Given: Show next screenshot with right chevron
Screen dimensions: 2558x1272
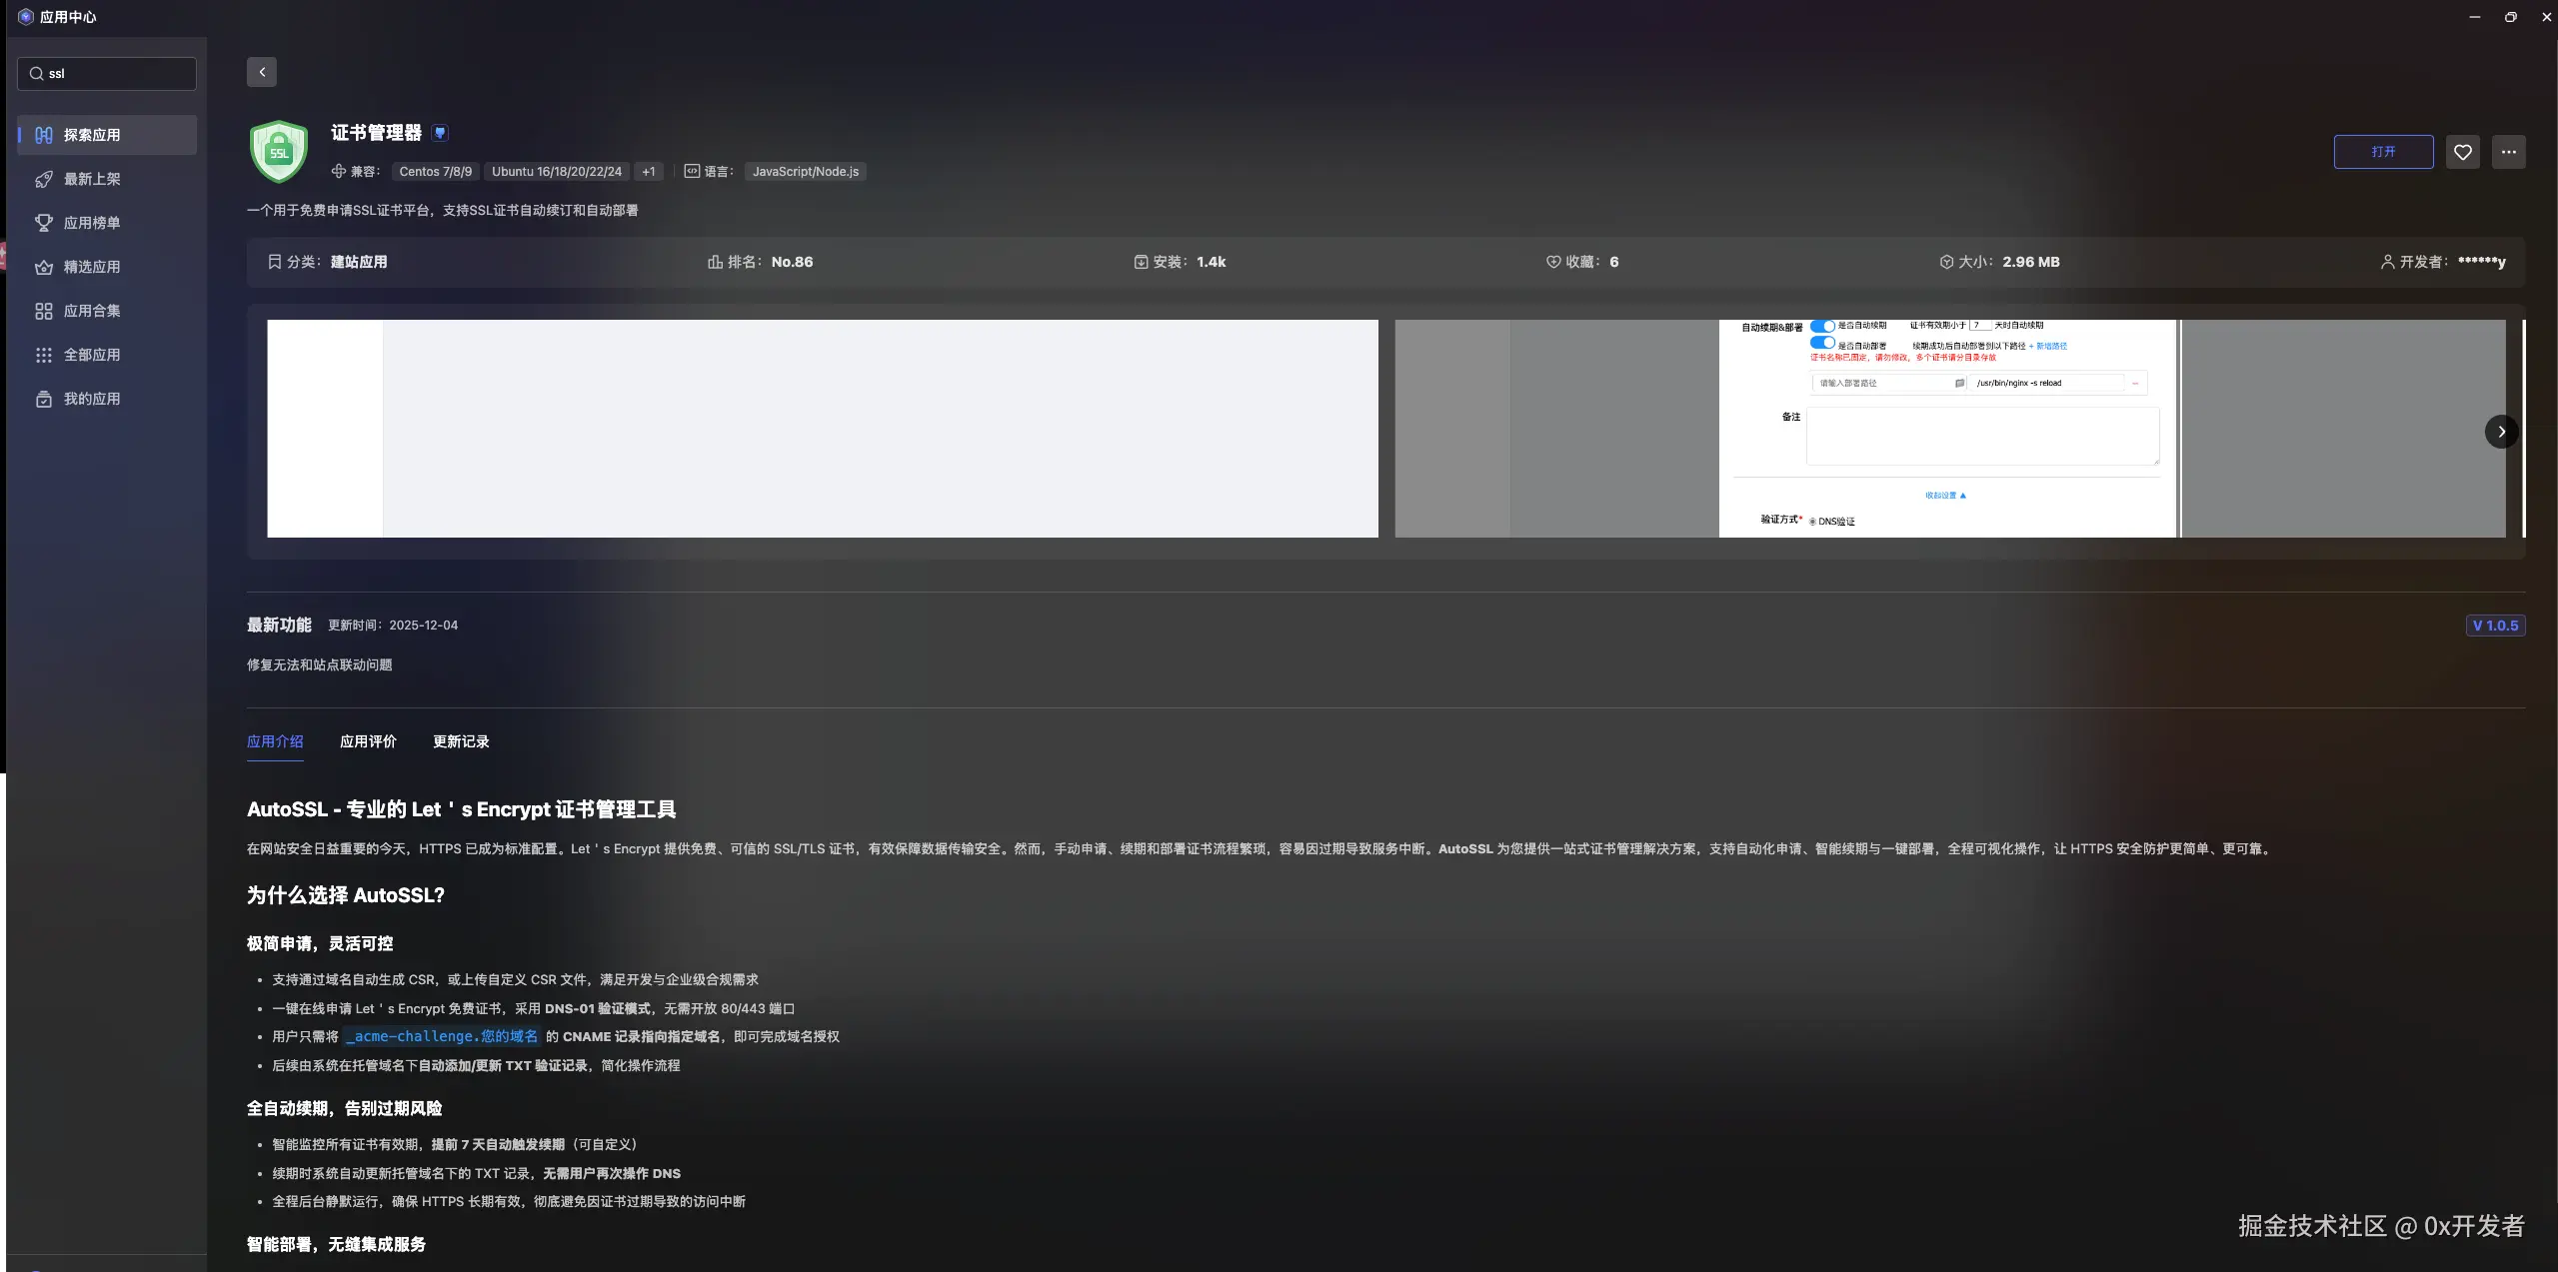Looking at the screenshot, I should coord(2501,432).
